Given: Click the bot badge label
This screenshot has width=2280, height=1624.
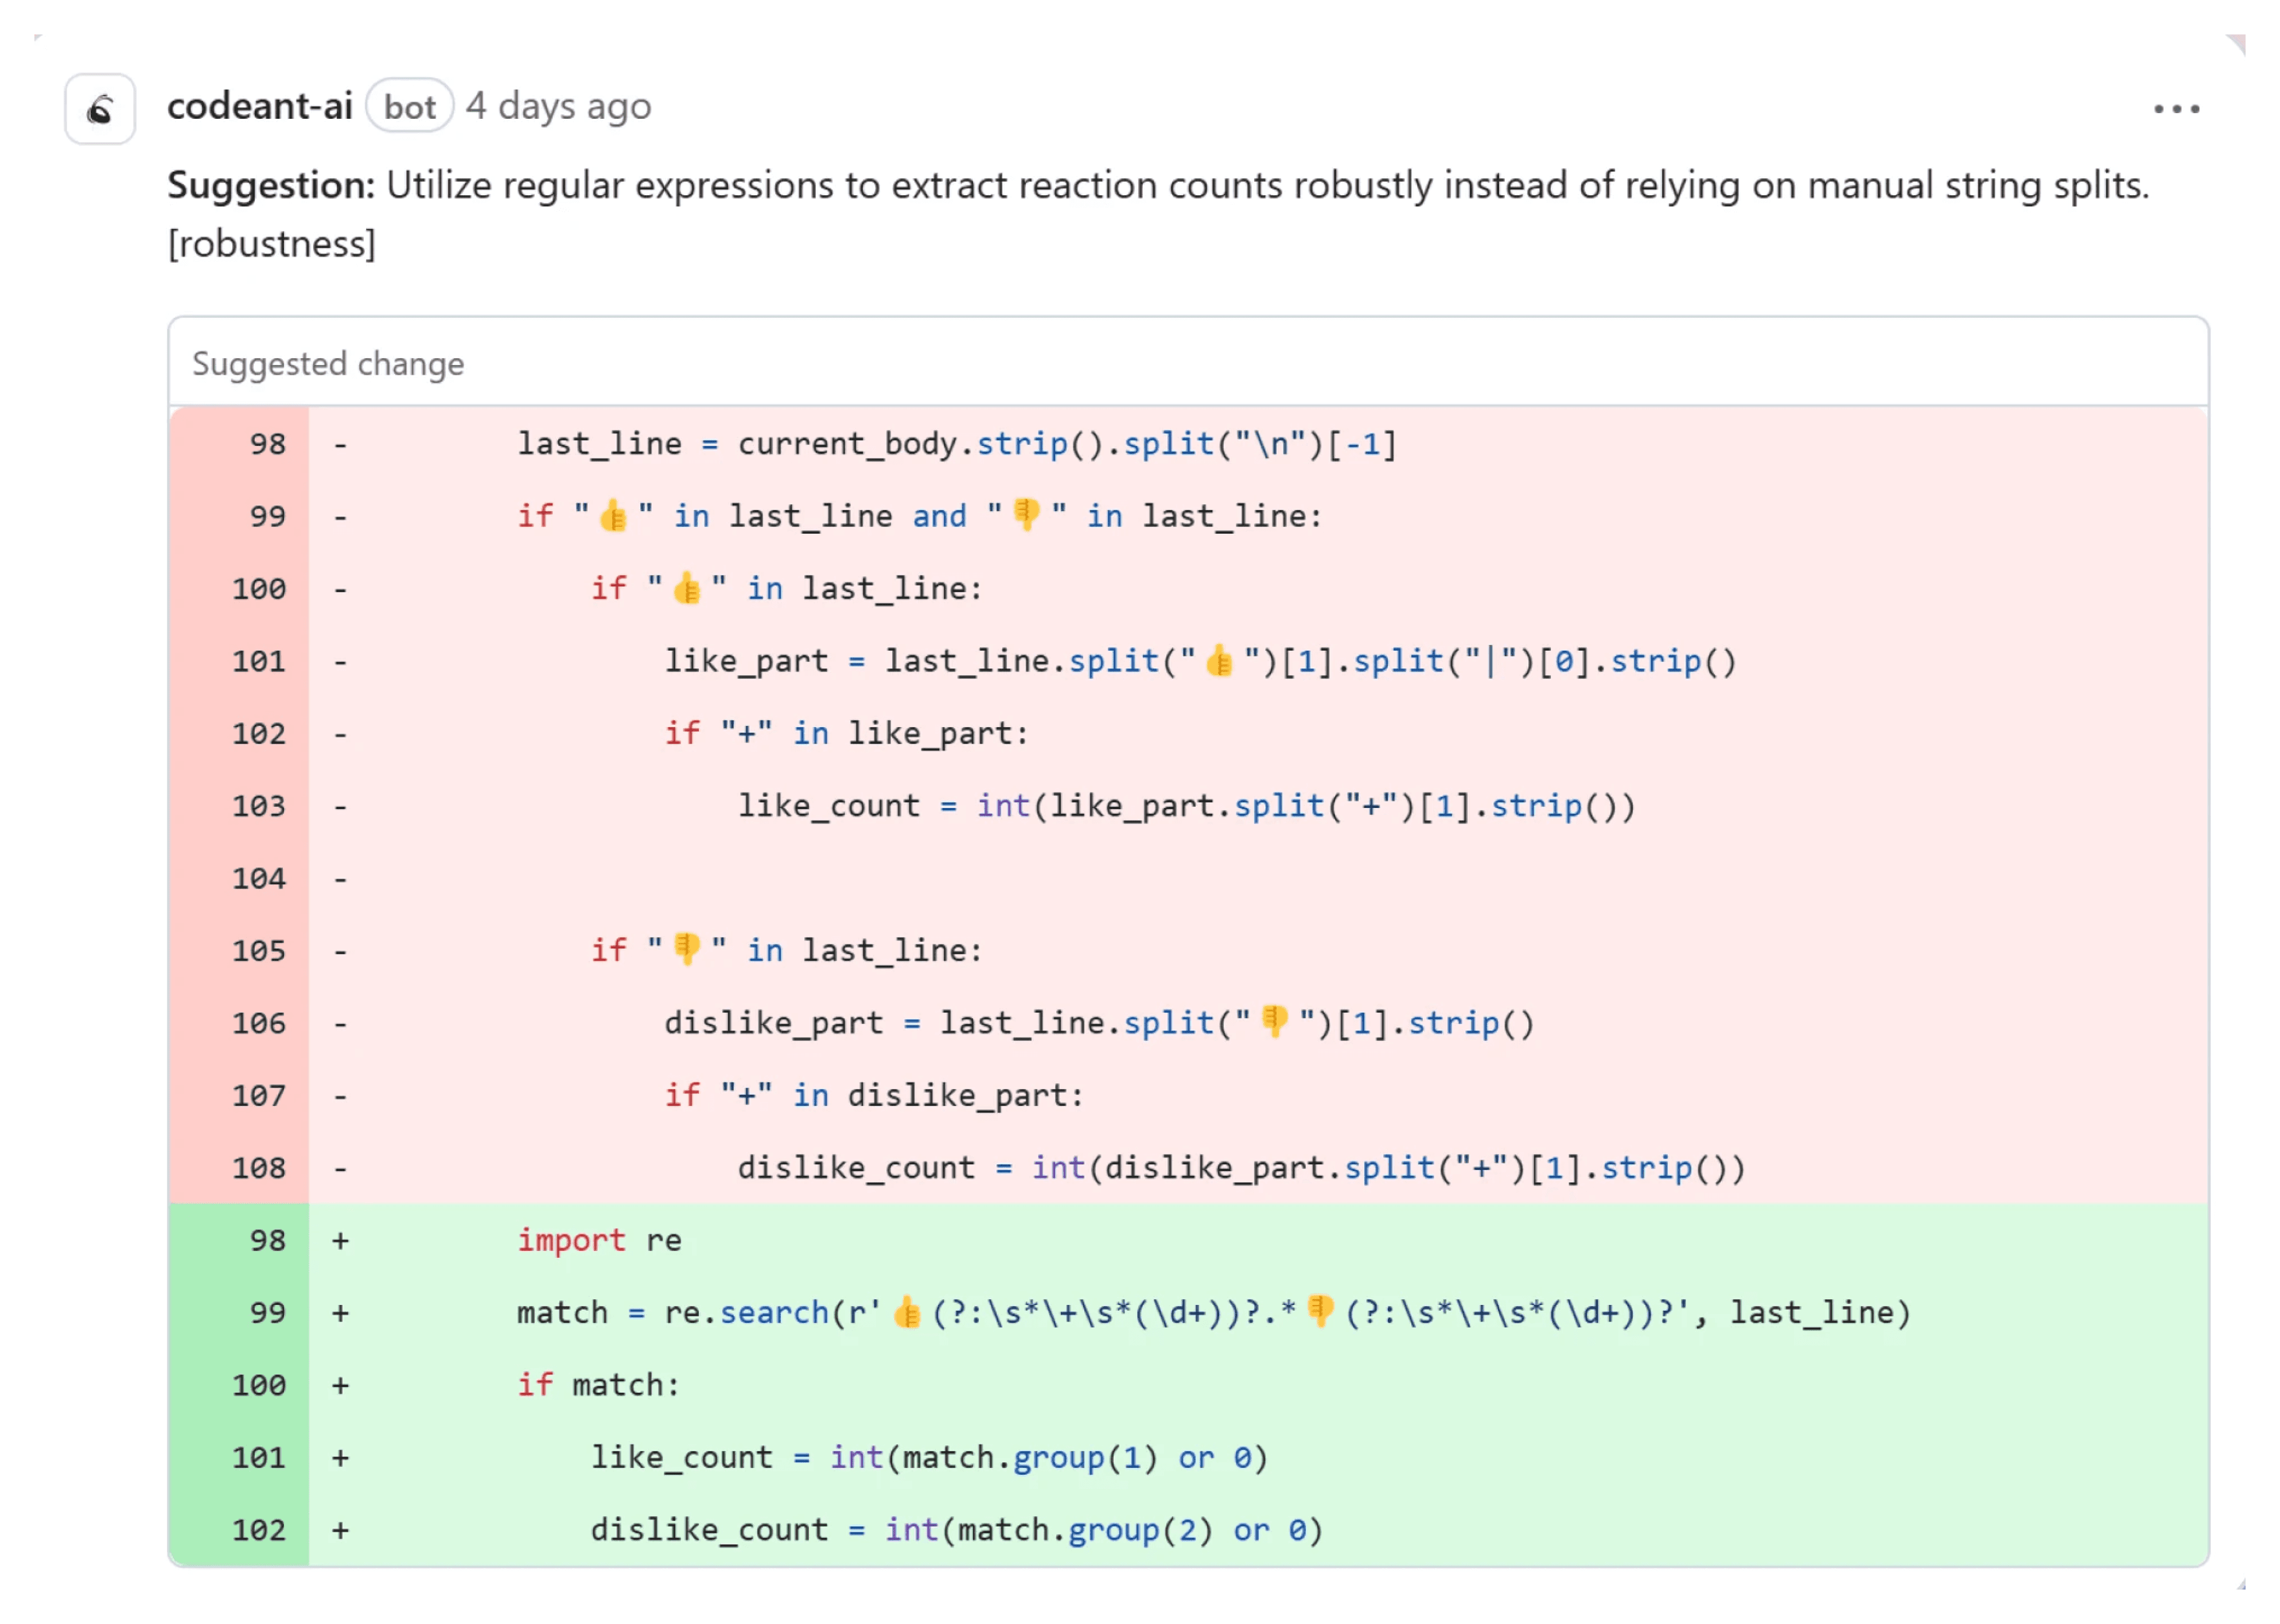Looking at the screenshot, I should [x=409, y=107].
